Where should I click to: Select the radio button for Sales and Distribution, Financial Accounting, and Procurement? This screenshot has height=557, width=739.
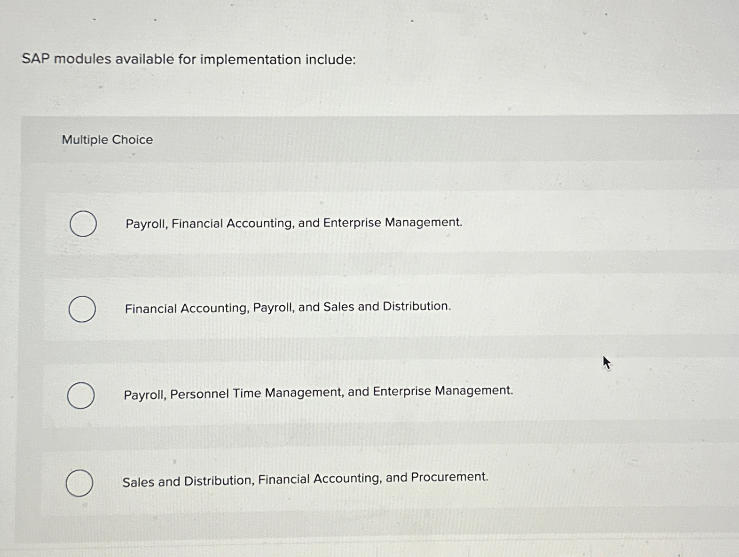pos(80,482)
